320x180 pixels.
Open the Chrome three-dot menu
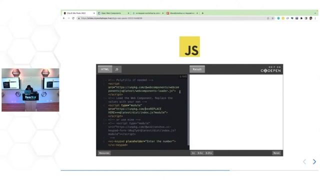pyautogui.click(x=315, y=18)
